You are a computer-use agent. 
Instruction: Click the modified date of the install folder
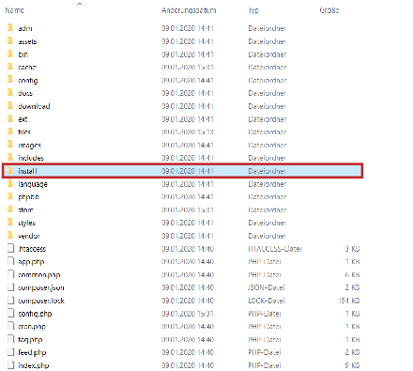pos(188,171)
